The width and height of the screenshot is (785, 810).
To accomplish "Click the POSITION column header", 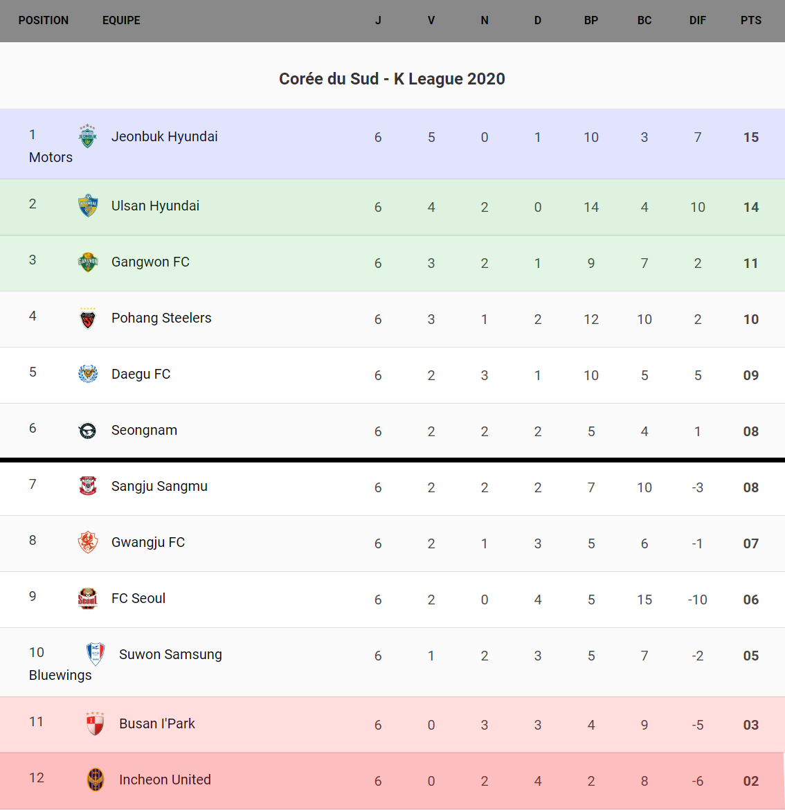I will coord(44,21).
